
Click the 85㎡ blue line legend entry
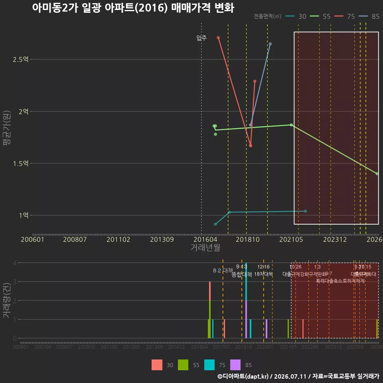(369, 16)
